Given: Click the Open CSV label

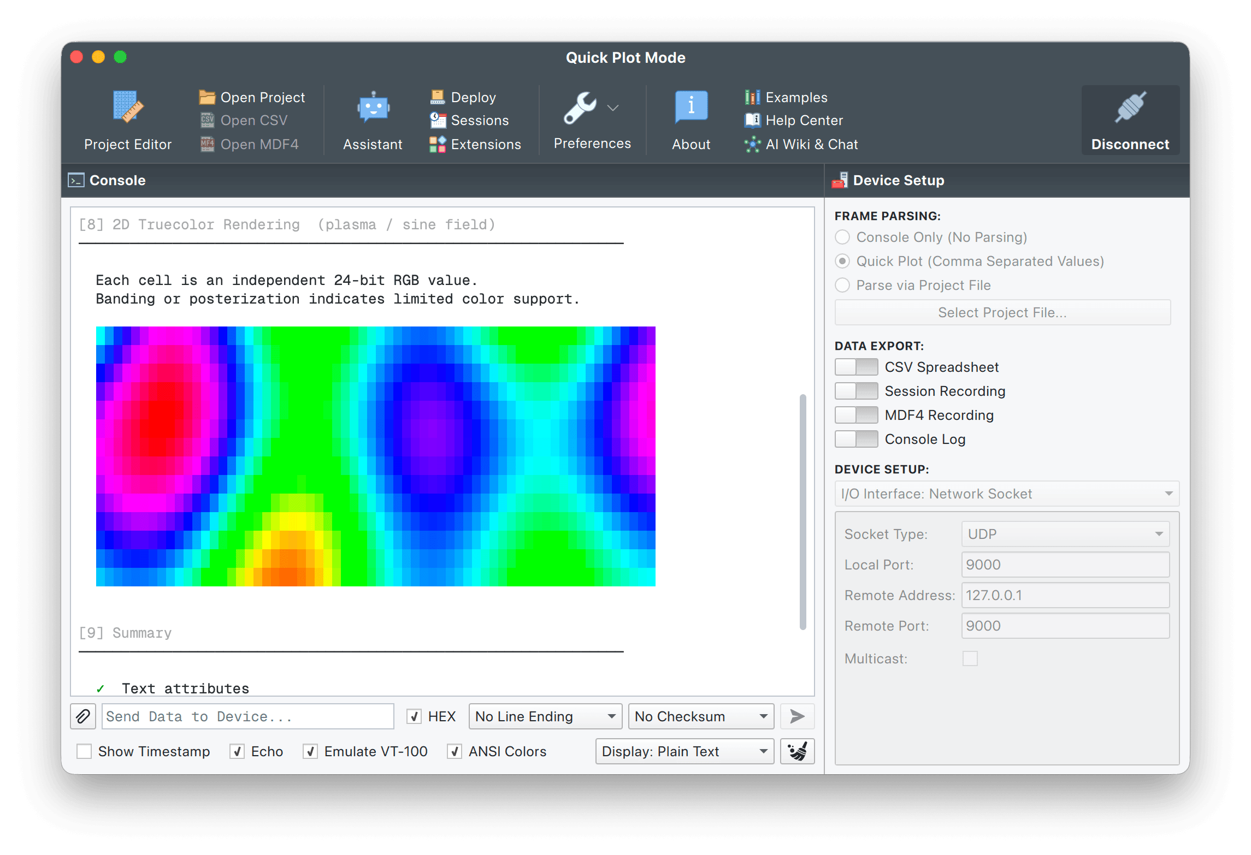Looking at the screenshot, I should pyautogui.click(x=254, y=120).
